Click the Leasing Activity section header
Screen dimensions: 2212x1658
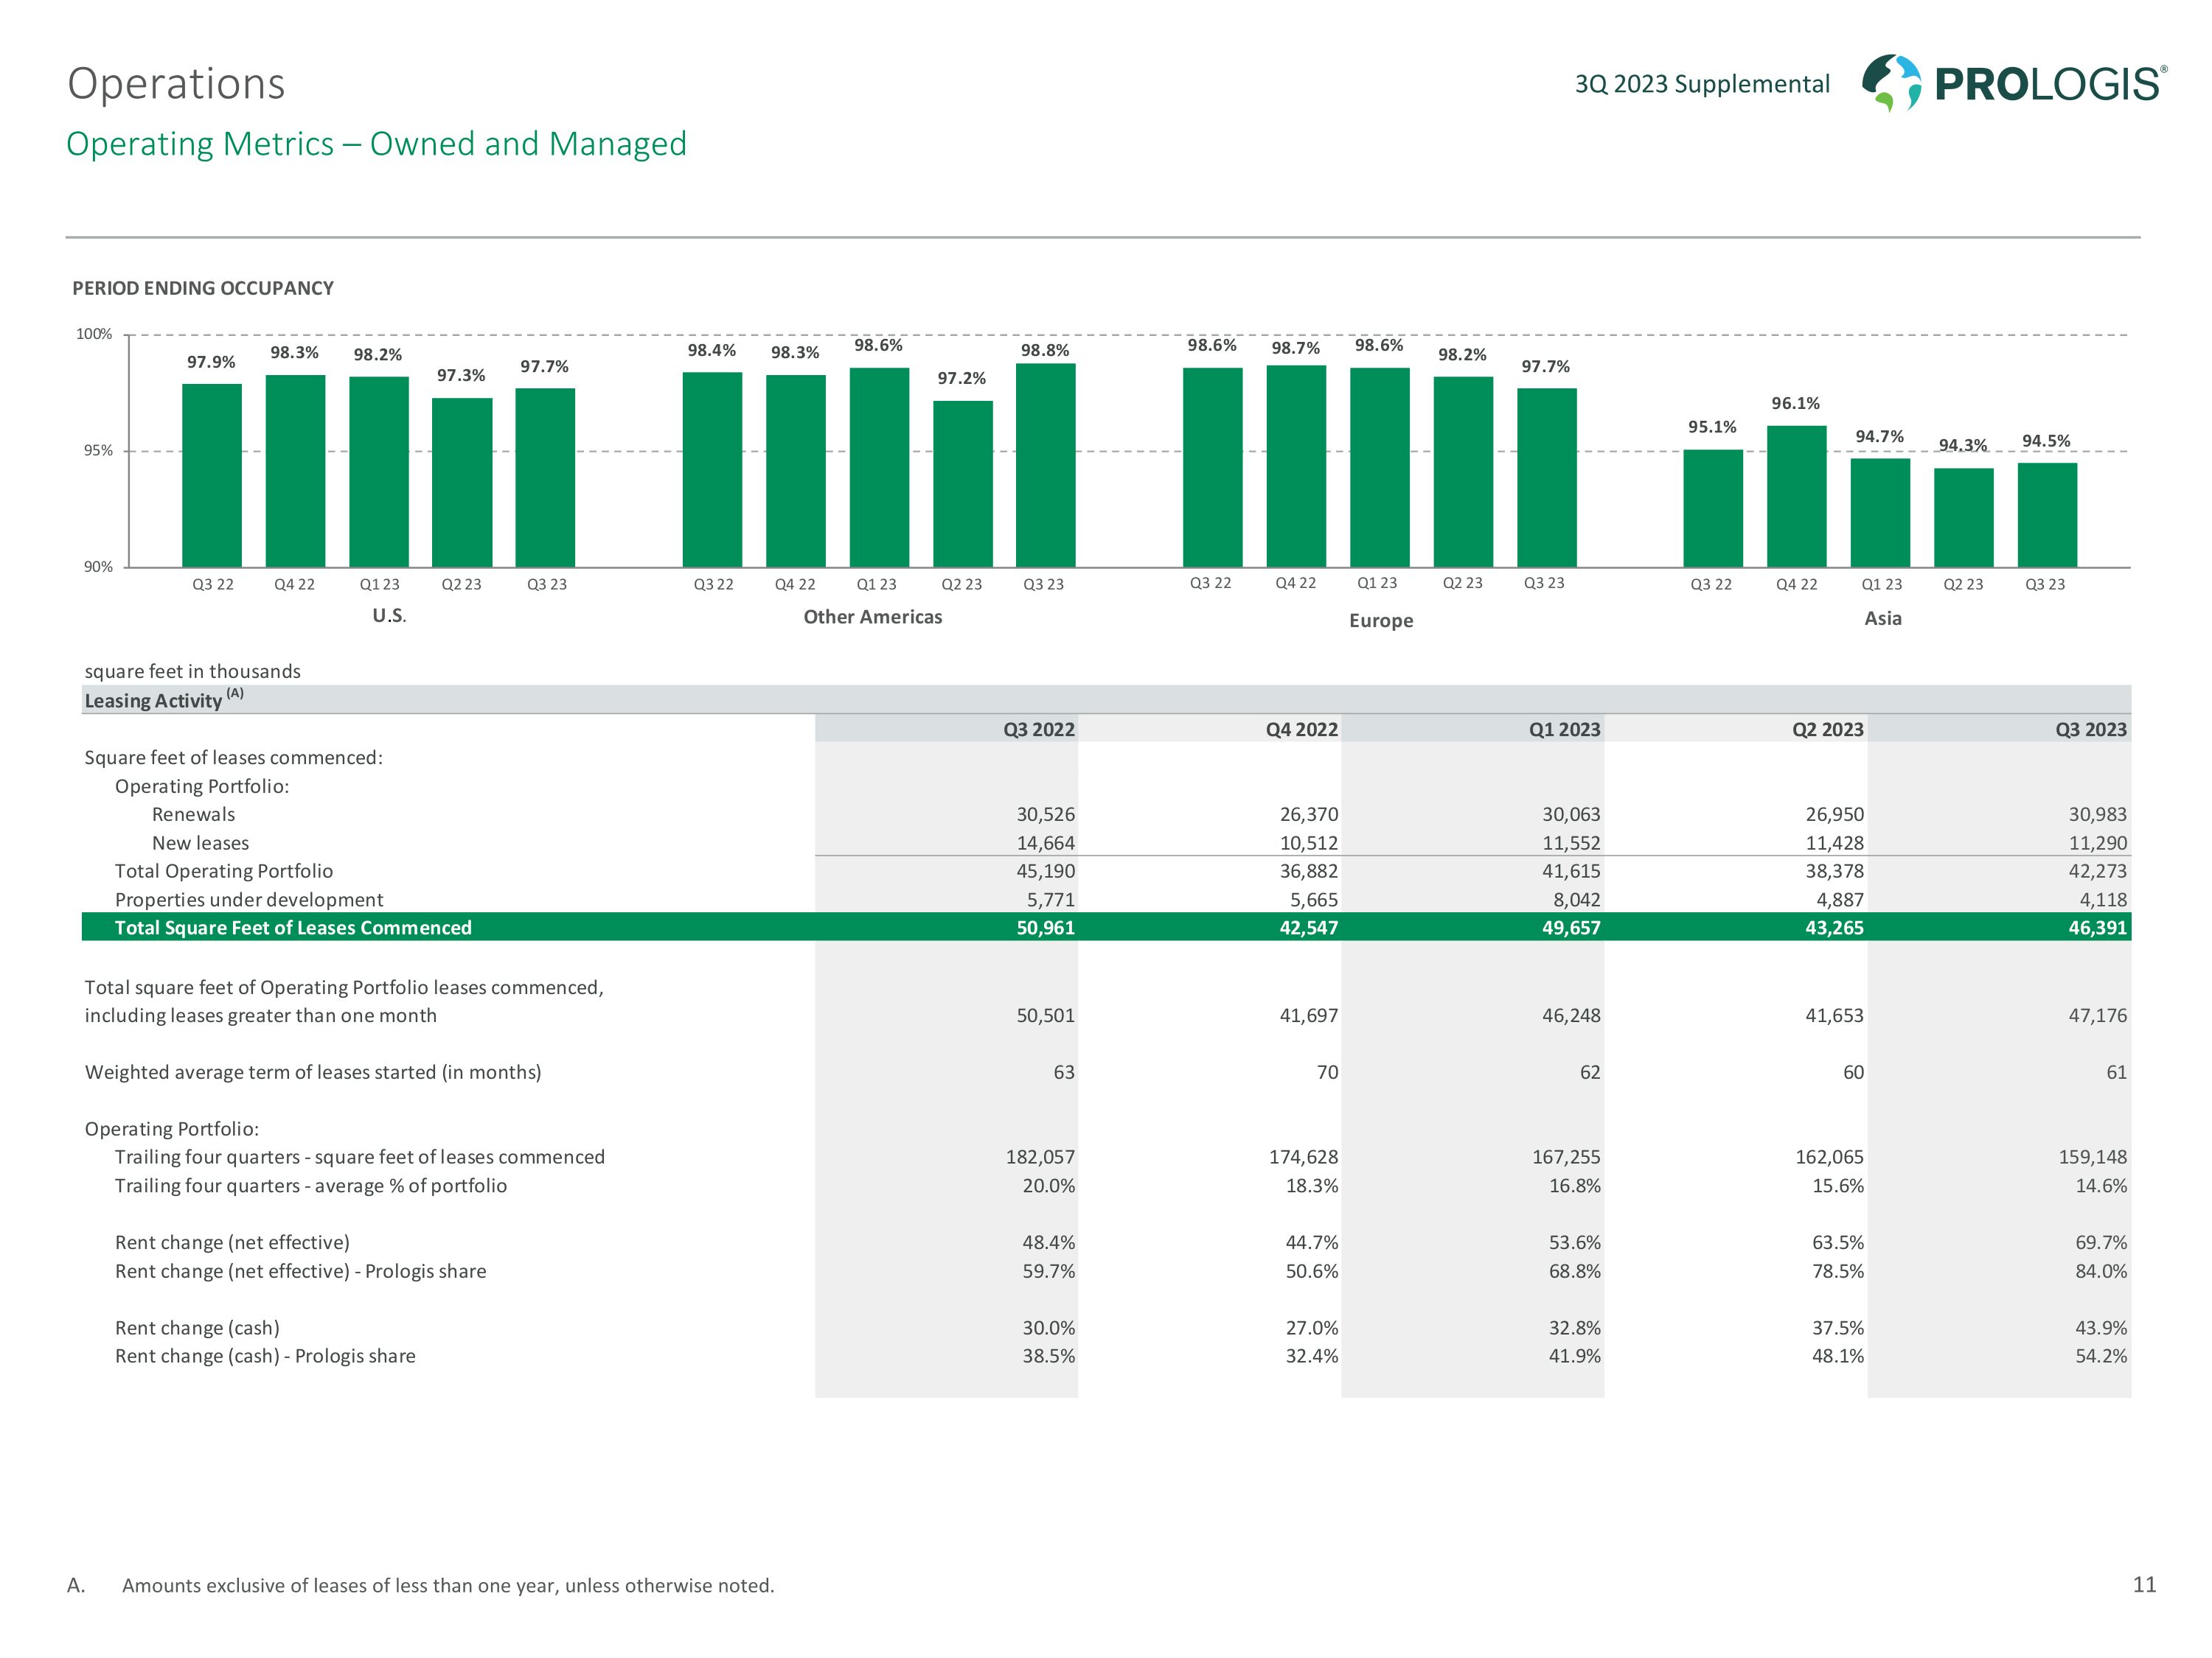pos(153,701)
